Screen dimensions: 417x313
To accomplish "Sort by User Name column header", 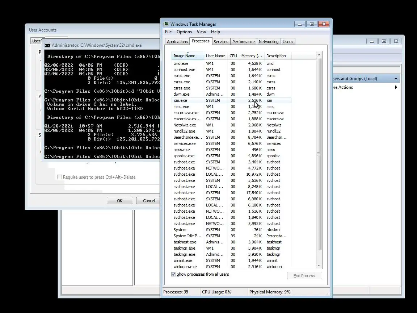I will click(216, 56).
